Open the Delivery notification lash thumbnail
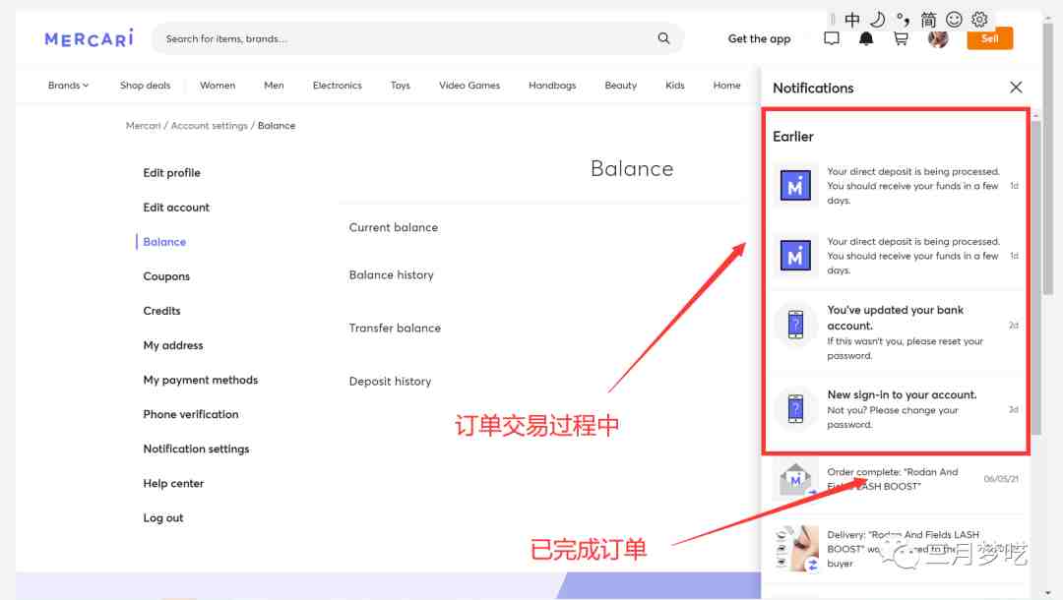Viewport: 1063px width, 600px height. (796, 549)
